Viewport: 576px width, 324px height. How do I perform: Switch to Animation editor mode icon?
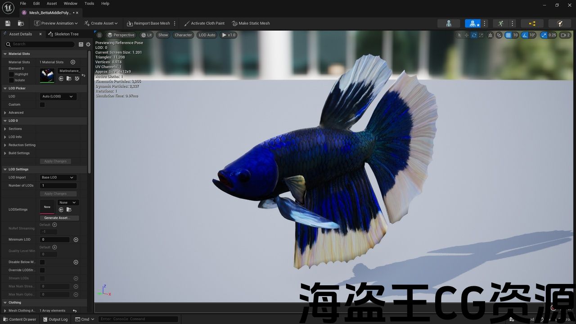(500, 23)
